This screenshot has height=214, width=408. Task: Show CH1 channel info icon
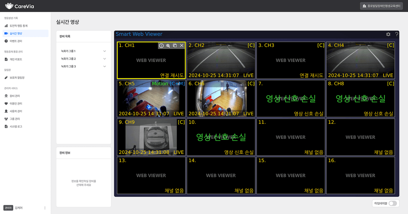coord(161,46)
